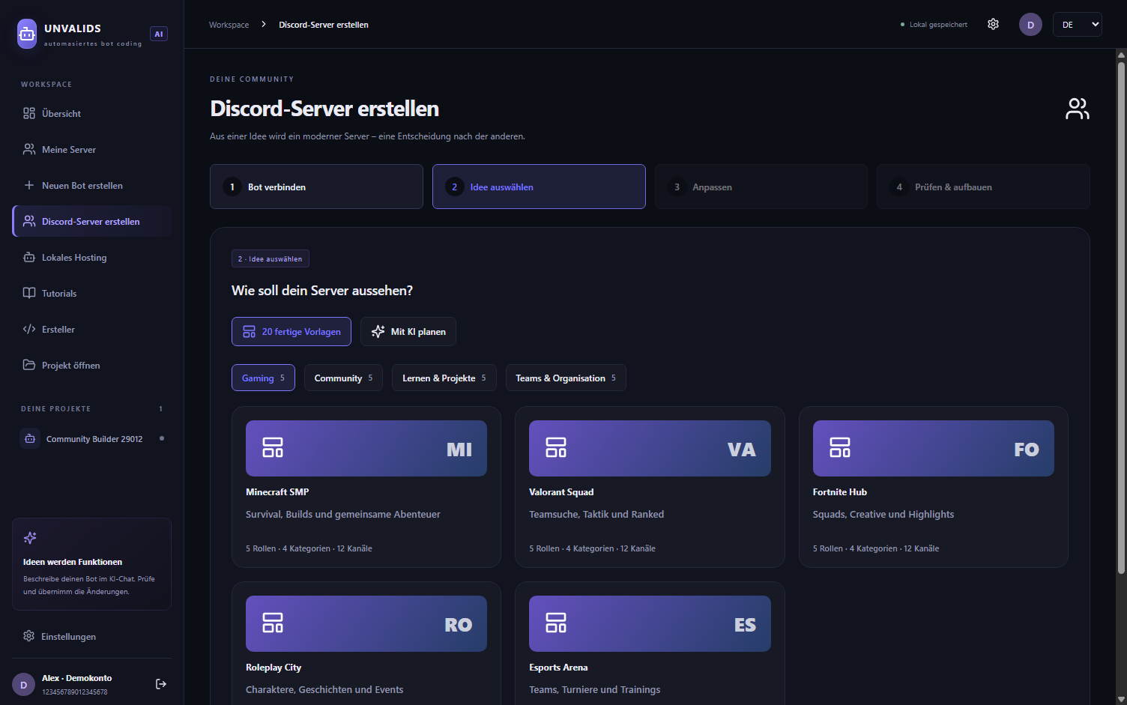Click the Ersteller code brackets icon
This screenshot has width=1127, height=705.
click(29, 329)
